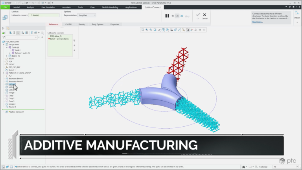302x170 pixels.
Task: Toggle the No Preview mode icon
Action: tap(173, 16)
